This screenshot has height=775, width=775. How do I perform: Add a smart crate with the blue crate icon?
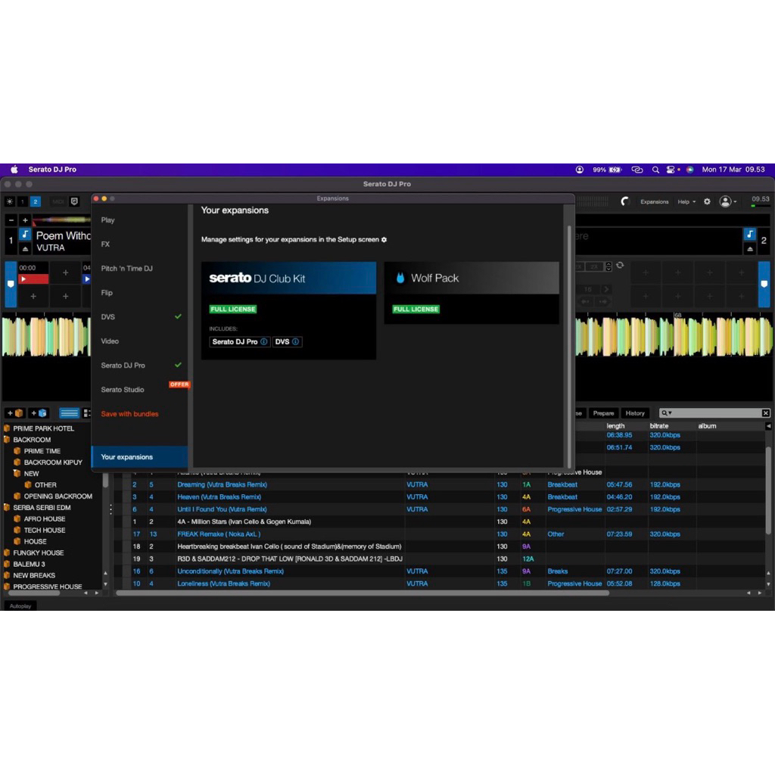[39, 413]
